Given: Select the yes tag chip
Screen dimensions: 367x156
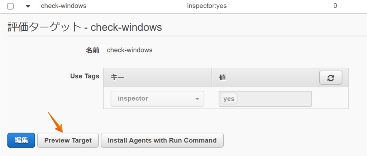Looking at the screenshot, I should click(x=229, y=99).
